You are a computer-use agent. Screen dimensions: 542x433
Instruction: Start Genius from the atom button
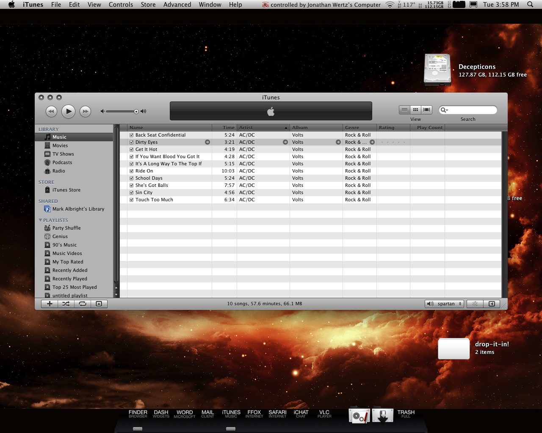pos(475,304)
